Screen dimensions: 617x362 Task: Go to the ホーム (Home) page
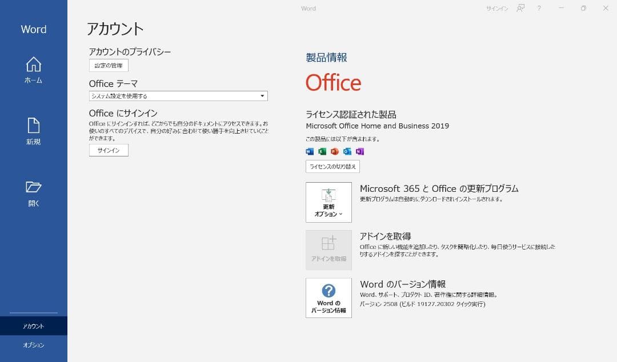(x=34, y=70)
